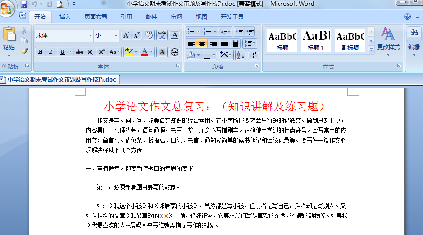This screenshot has height=235, width=423.
Task: Open the font size 小二 dropdown
Action: [x=116, y=35]
